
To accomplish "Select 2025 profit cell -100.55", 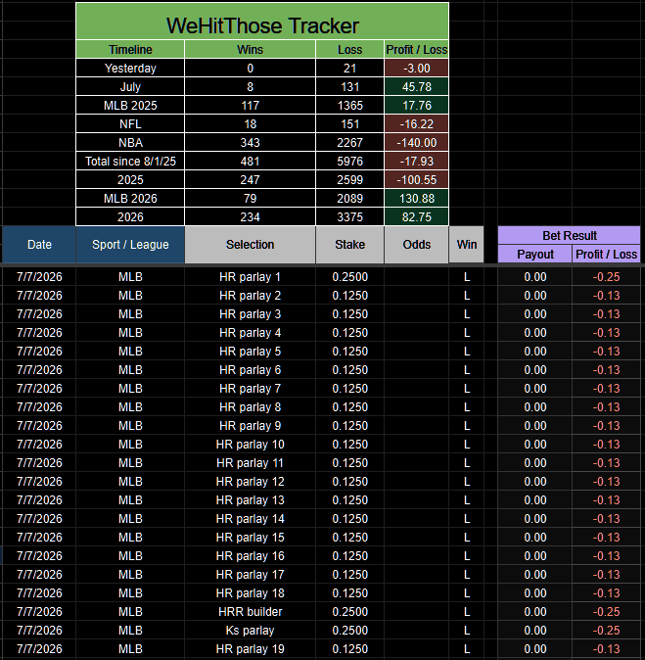I will click(417, 180).
